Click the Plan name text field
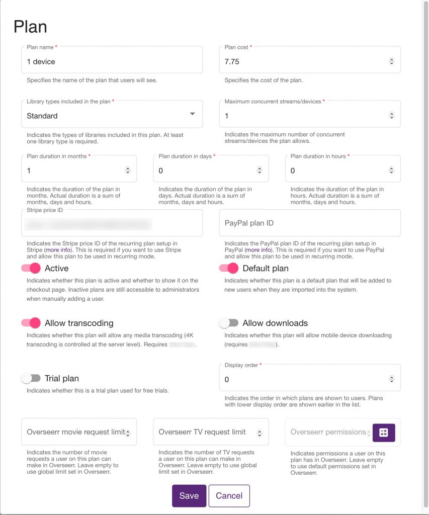Screen dimensions: 429x515 pos(112,62)
